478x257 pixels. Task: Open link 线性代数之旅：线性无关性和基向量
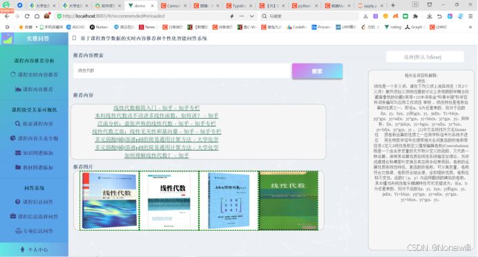pyautogui.click(x=156, y=132)
